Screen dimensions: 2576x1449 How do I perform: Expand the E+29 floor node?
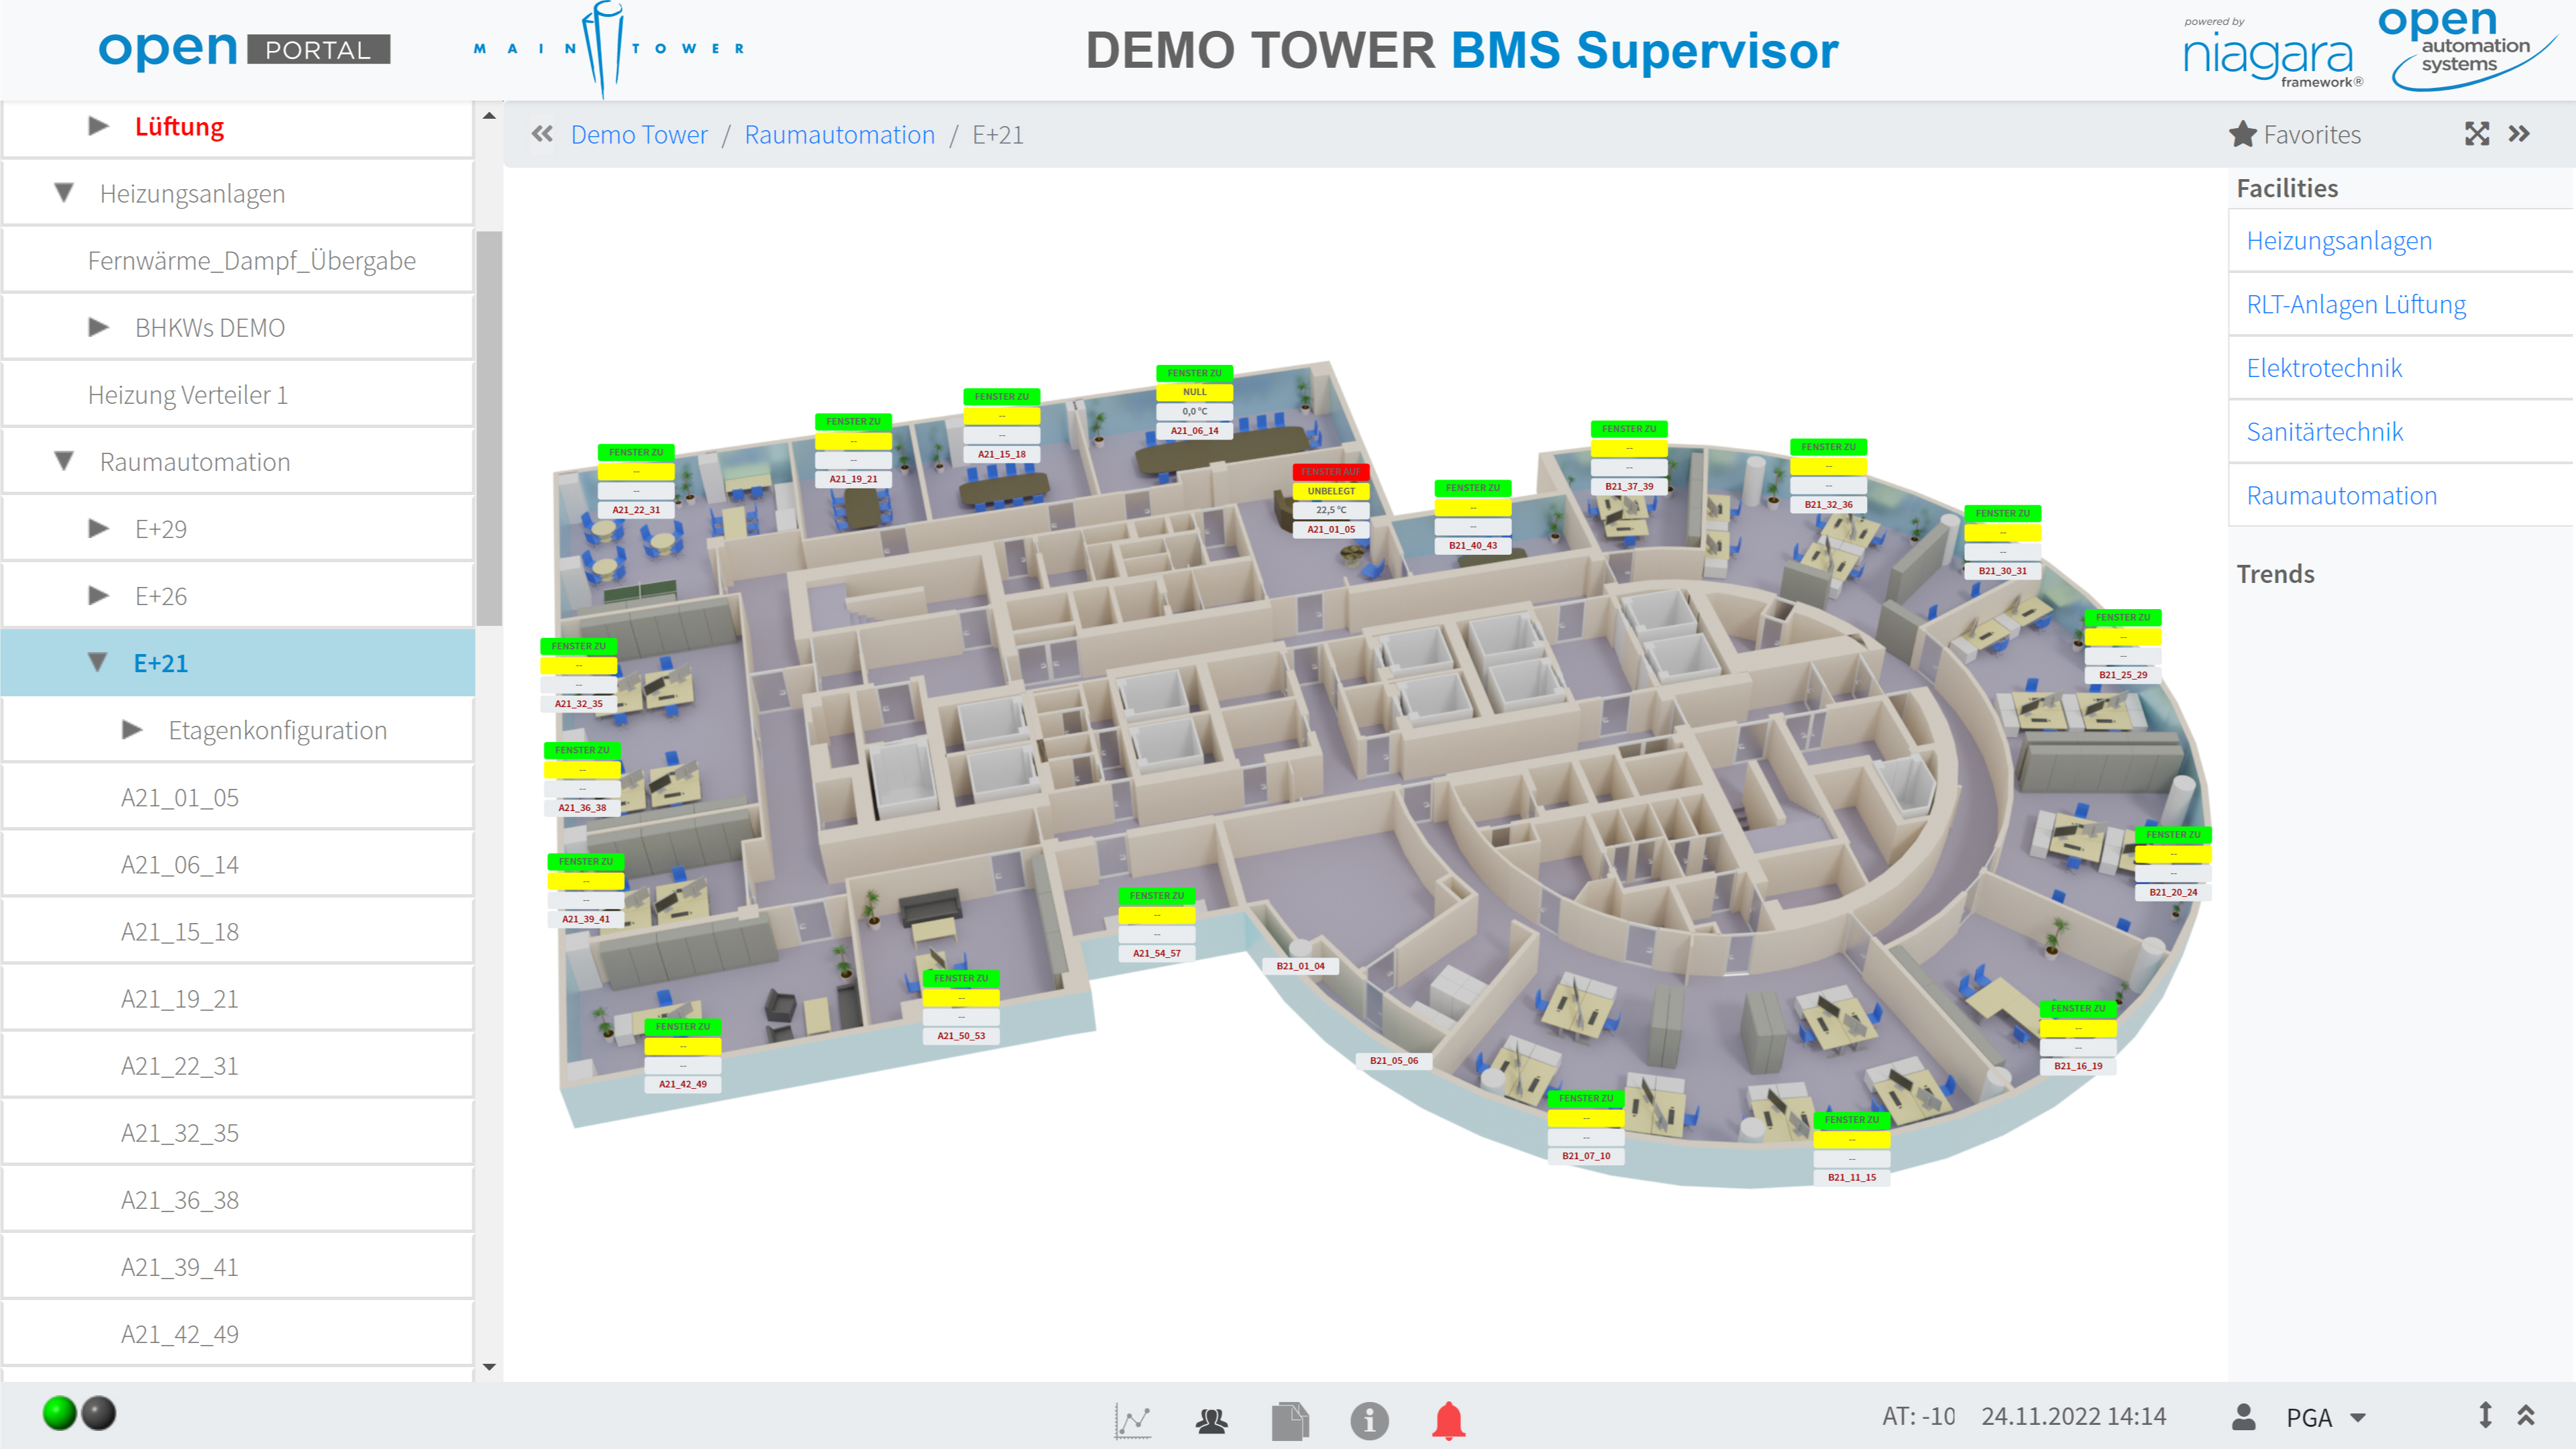click(98, 528)
